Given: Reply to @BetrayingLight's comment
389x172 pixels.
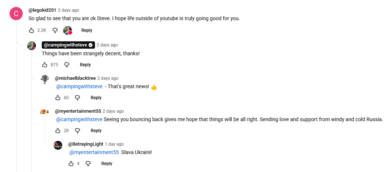Looking at the screenshot, I should [107, 164].
